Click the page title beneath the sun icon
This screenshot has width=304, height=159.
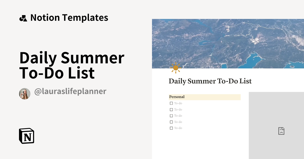210,81
